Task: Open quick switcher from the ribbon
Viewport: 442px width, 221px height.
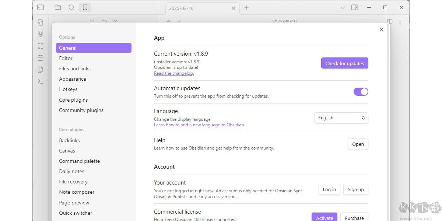Action: 41,22
